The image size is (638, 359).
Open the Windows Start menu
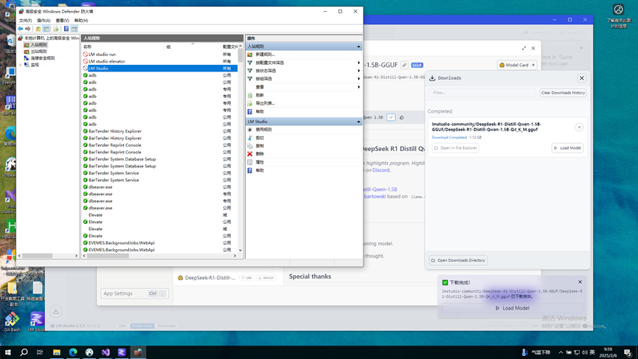point(7,352)
